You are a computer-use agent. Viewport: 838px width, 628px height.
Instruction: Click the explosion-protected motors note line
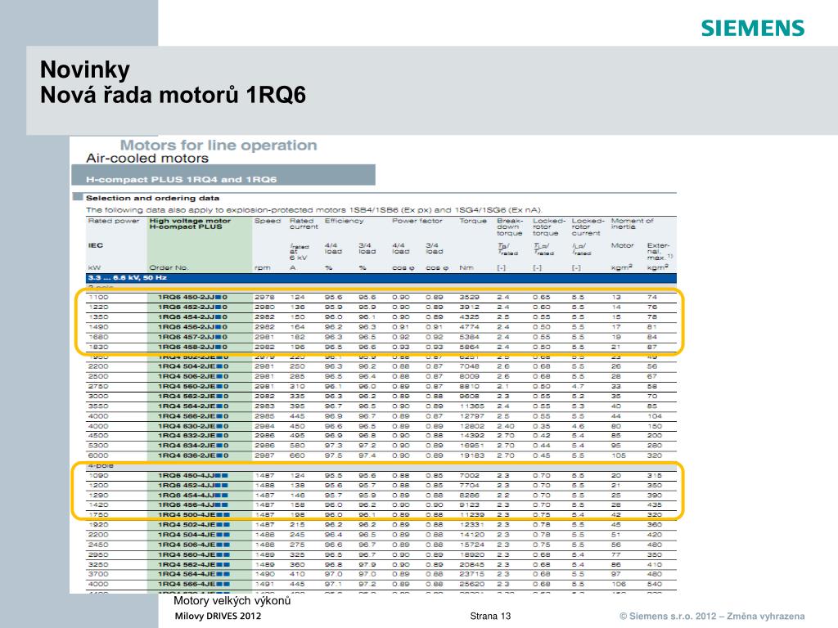coord(314,210)
